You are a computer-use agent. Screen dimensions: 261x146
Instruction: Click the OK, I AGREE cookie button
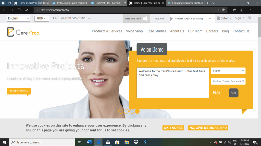point(173,128)
